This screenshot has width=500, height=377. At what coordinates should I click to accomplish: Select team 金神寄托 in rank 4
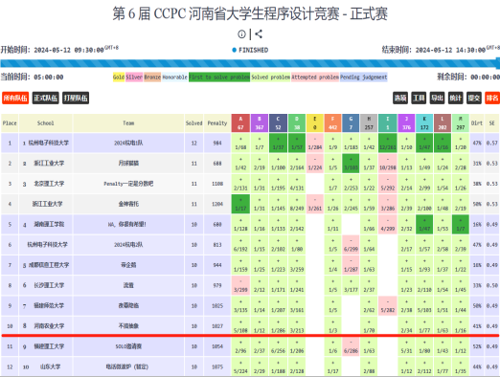pyautogui.click(x=128, y=204)
